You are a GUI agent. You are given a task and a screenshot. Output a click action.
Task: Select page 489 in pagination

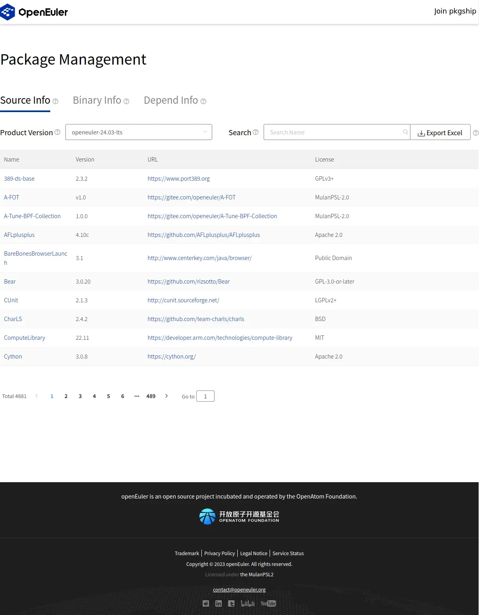151,396
